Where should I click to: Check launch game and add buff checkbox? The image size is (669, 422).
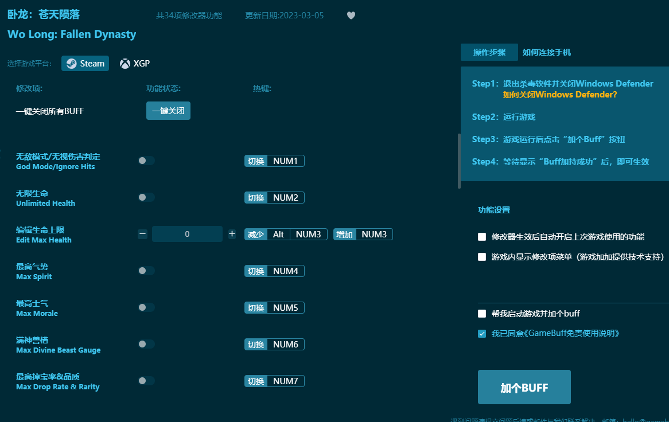[x=482, y=314]
